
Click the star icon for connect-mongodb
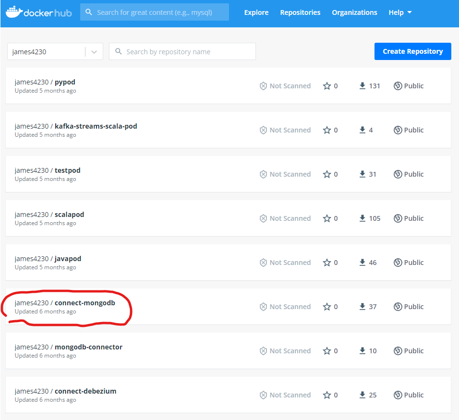pos(326,307)
